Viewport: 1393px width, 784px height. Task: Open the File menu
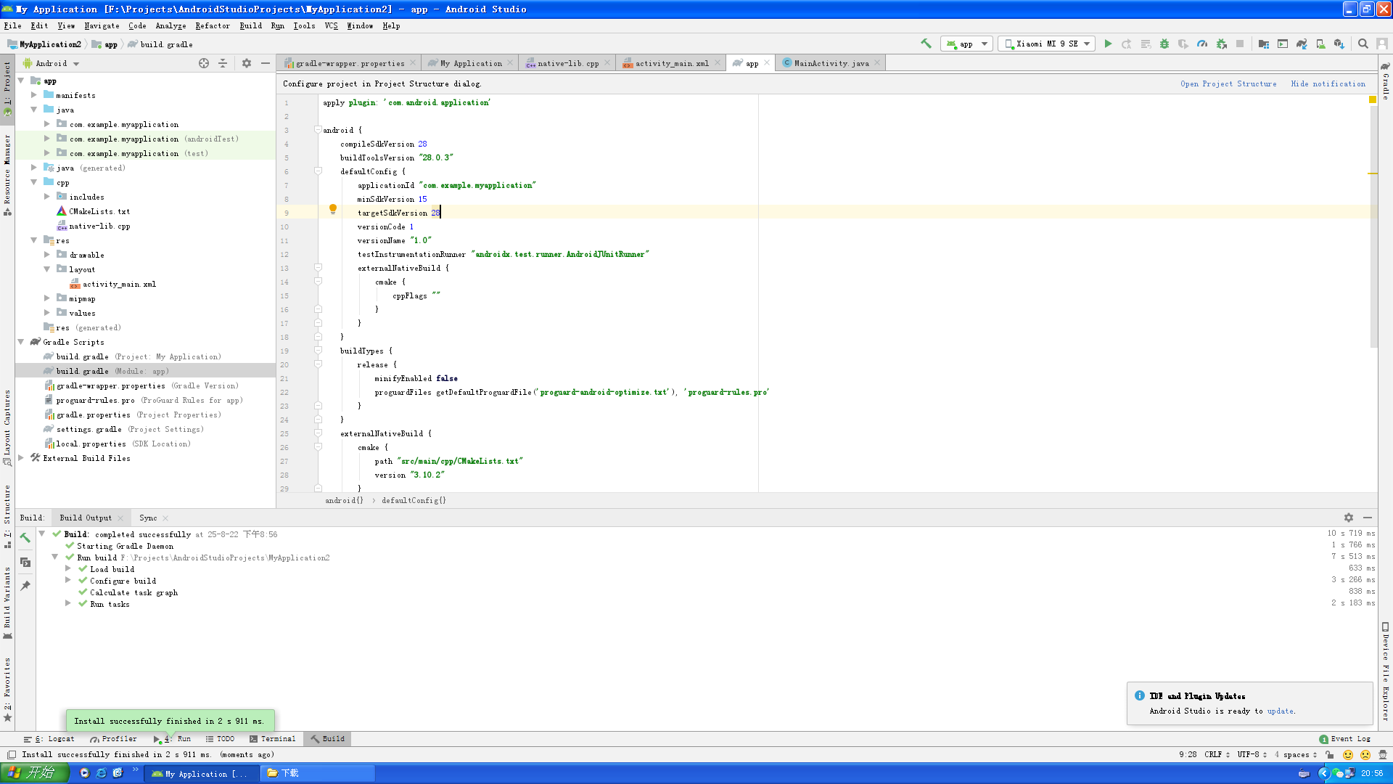pos(12,25)
